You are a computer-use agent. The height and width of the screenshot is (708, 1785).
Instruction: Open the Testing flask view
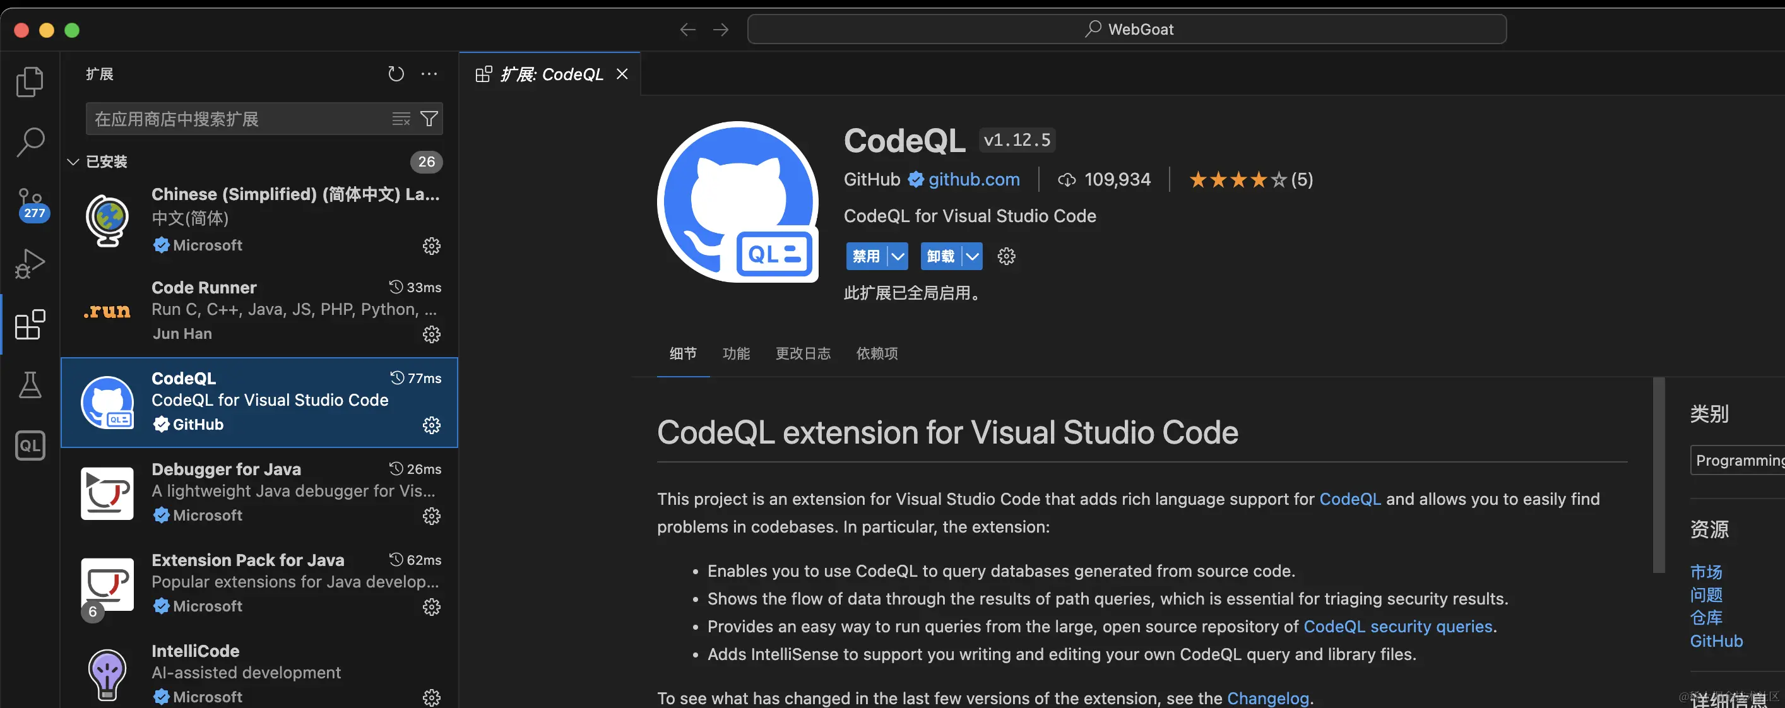30,384
